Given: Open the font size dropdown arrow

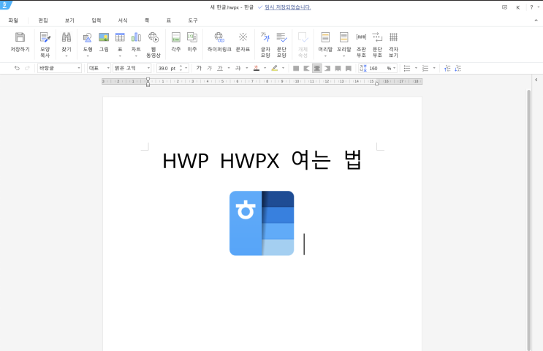Looking at the screenshot, I should click(186, 68).
